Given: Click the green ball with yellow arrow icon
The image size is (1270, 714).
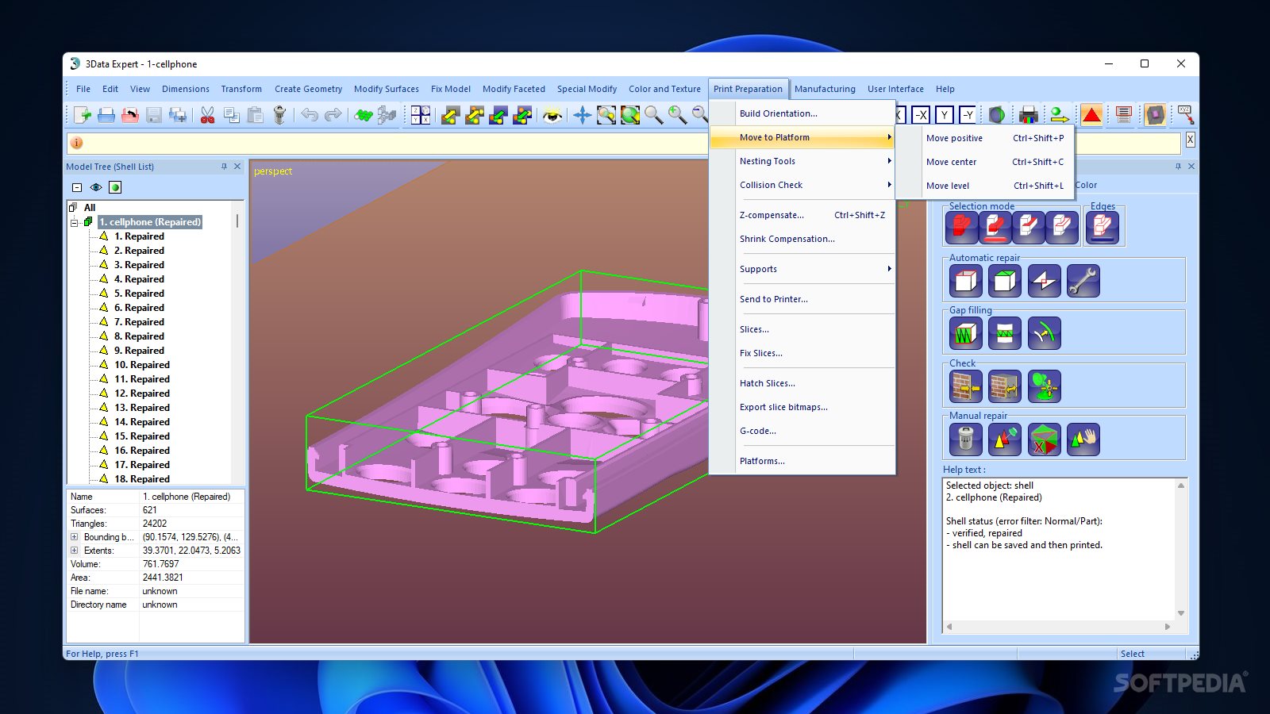Looking at the screenshot, I should [1060, 115].
